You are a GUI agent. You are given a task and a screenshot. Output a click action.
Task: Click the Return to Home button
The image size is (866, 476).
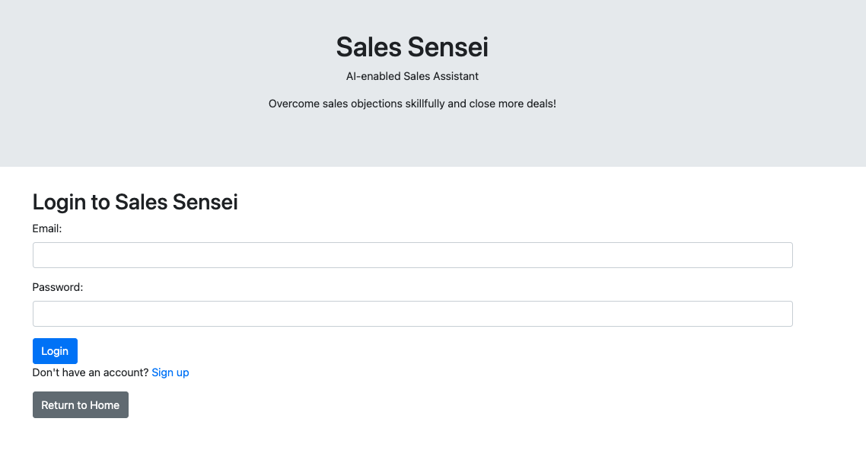81,405
